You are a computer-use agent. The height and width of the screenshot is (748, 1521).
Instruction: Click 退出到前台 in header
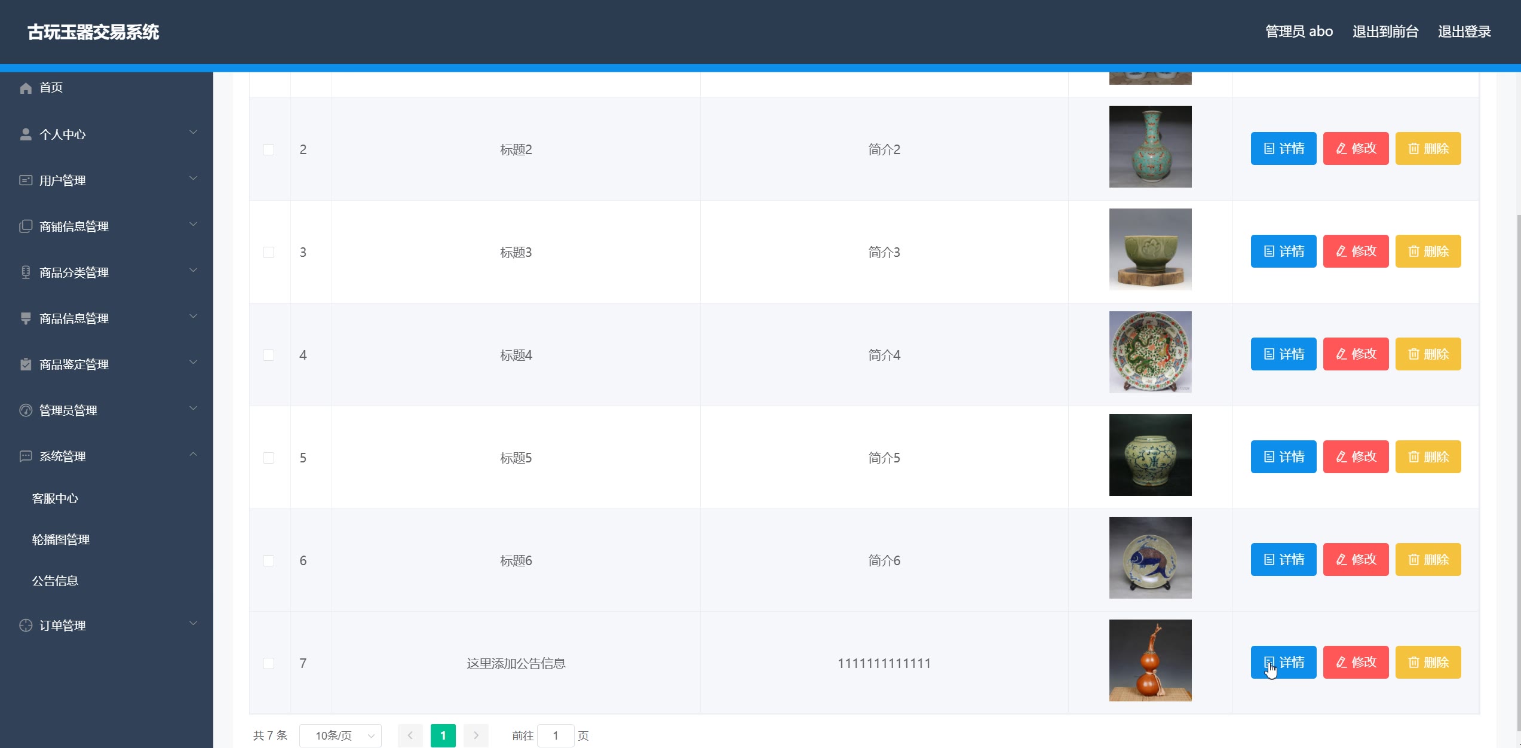[1385, 32]
